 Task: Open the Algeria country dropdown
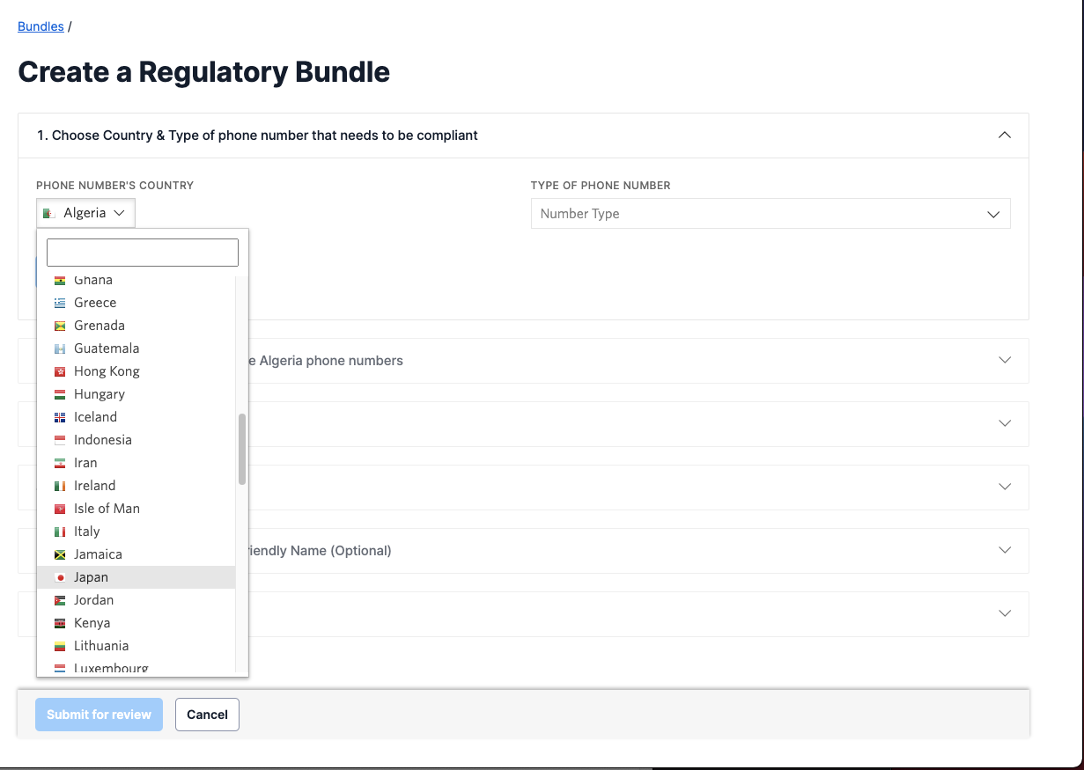click(x=85, y=213)
